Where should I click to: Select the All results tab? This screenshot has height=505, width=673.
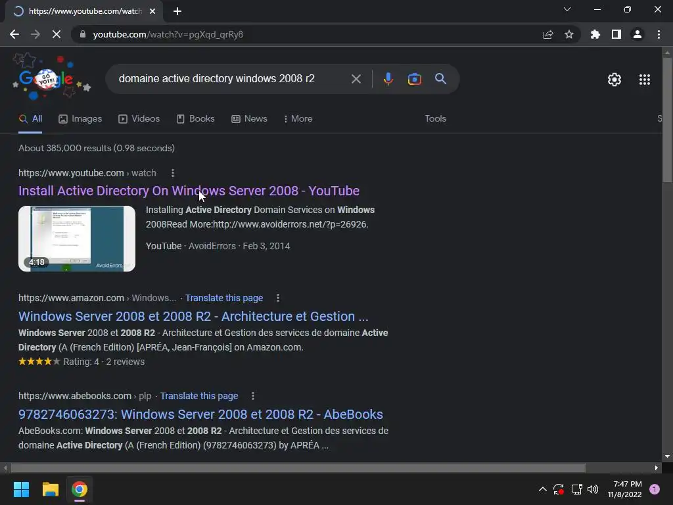point(30,119)
